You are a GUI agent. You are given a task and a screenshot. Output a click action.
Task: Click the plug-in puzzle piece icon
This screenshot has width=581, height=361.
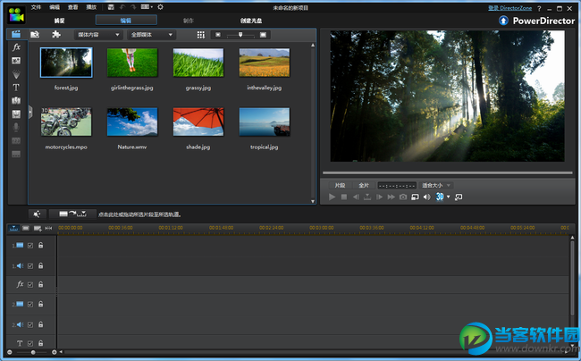57,35
